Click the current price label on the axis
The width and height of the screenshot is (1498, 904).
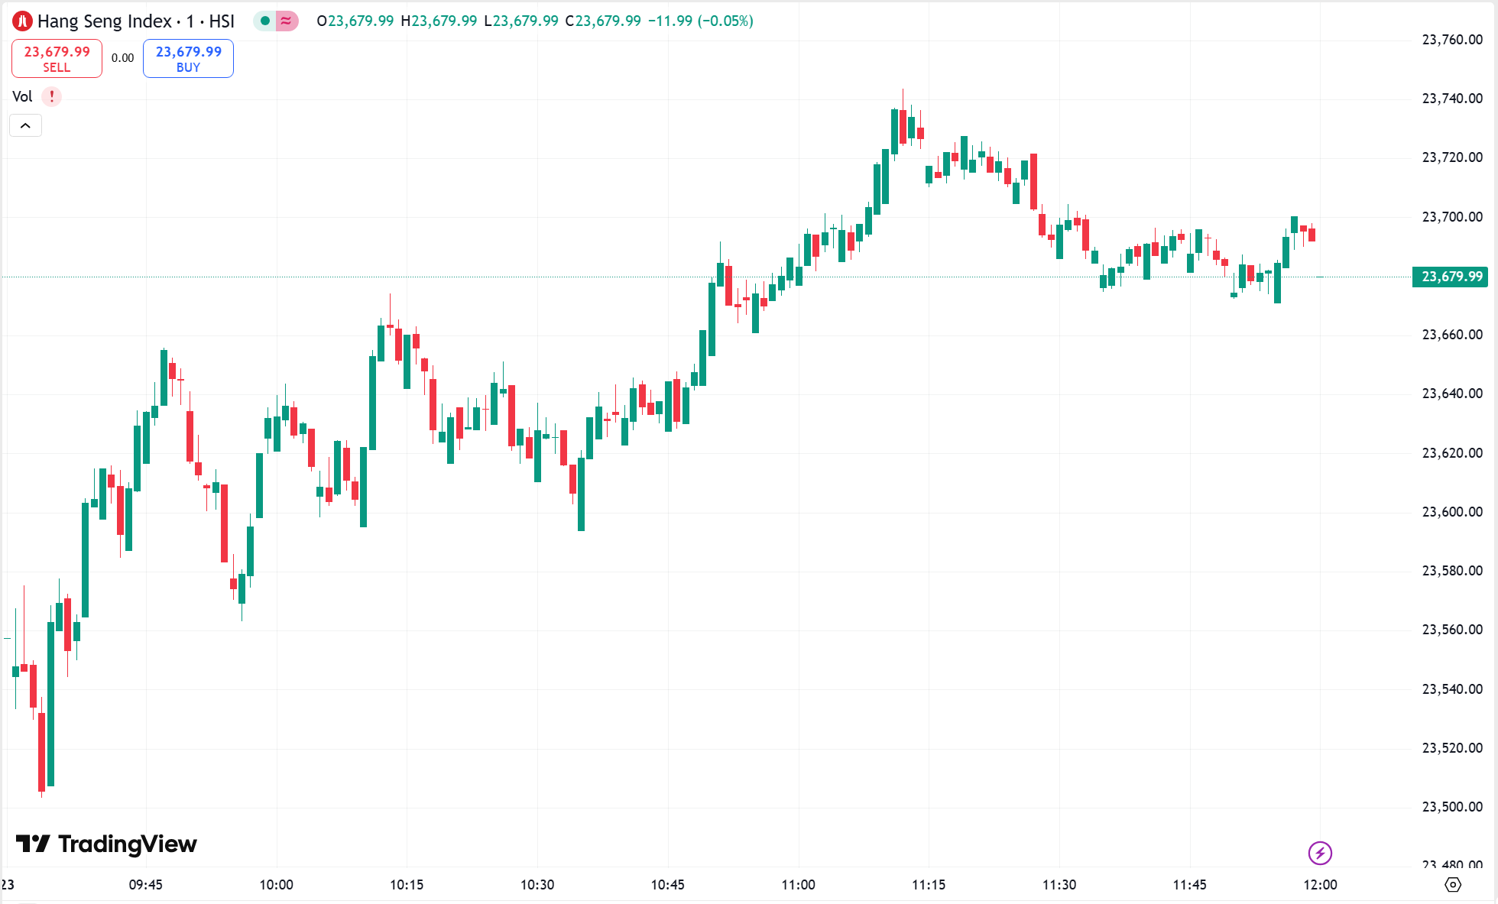pos(1449,277)
